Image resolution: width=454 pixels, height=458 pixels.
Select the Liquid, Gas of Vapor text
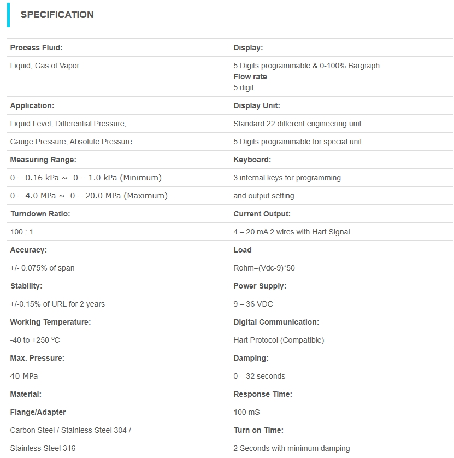(45, 66)
